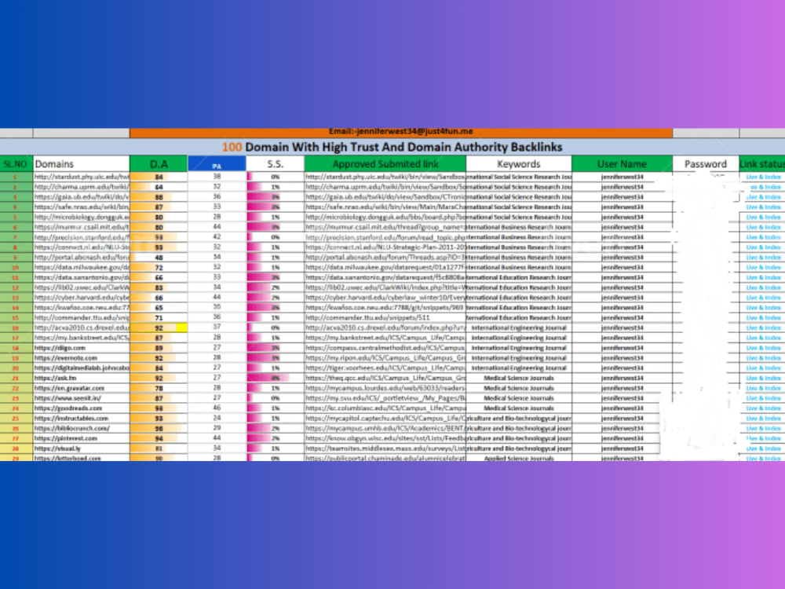785x589 pixels.
Task: Click the portal.abcnash.edu domain cell
Action: coord(81,257)
